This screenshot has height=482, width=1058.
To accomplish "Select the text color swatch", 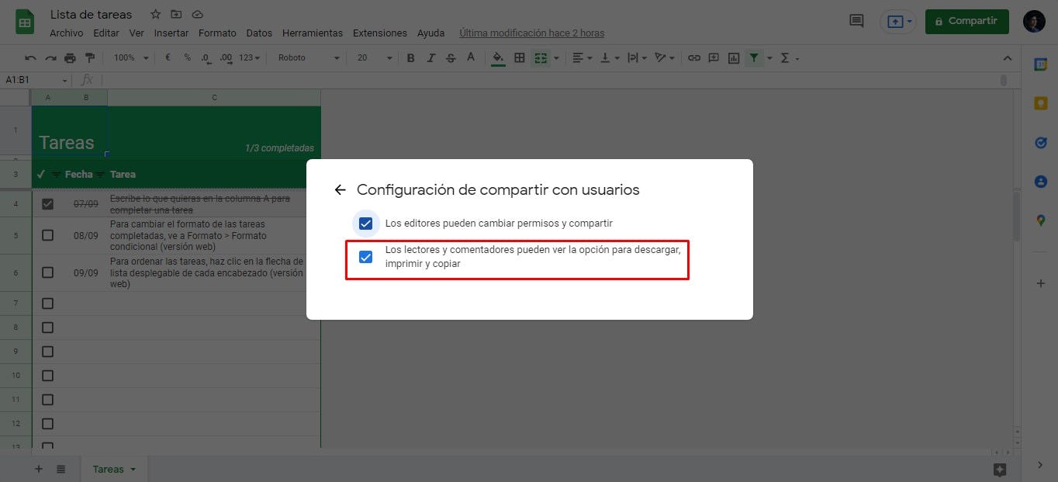I will 470,57.
